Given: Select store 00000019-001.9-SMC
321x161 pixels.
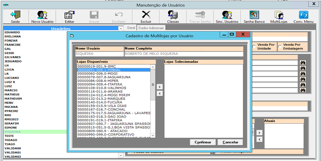Looking at the screenshot, I should tap(114, 66).
